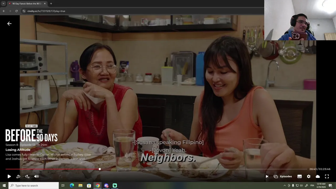This screenshot has width=336, height=189.
Task: Click the microphone tray icon
Action: (x=293, y=186)
